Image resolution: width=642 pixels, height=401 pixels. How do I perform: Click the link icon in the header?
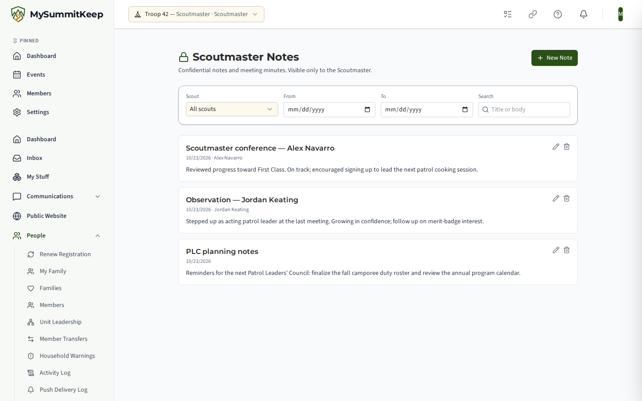pos(533,14)
